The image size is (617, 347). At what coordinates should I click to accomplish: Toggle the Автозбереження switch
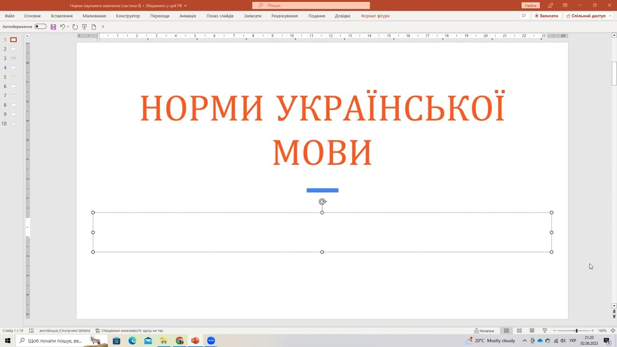[40, 27]
